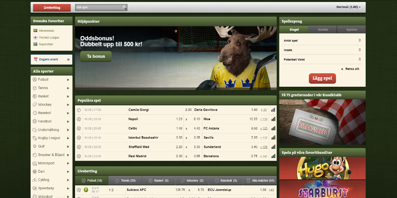The height and width of the screenshot is (198, 397).
Task: Select the Kombo coupon tab
Action: click(323, 30)
